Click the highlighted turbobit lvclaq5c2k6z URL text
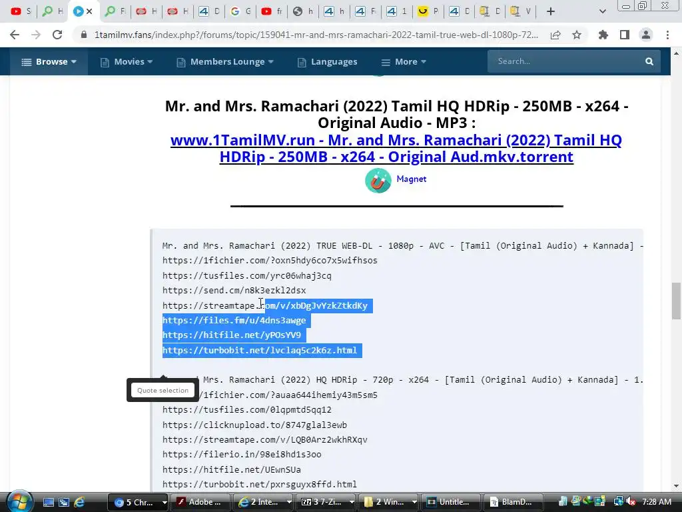Image resolution: width=682 pixels, height=512 pixels. pyautogui.click(x=260, y=351)
